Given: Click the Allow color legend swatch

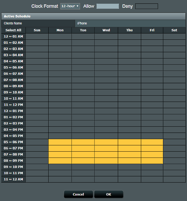Looking at the screenshot, I should pos(108,6).
